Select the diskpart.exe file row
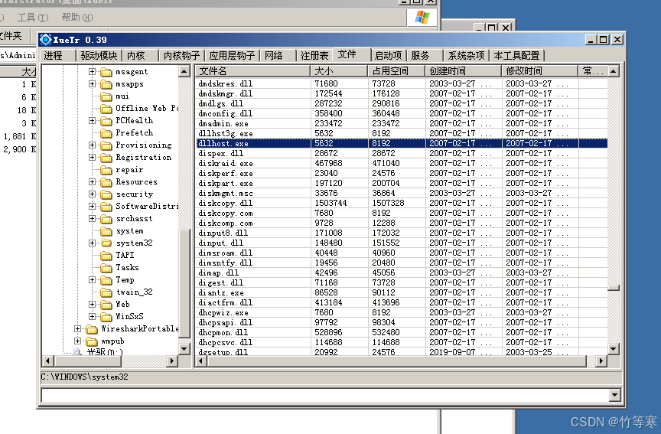This screenshot has width=661, height=434. pos(226,184)
